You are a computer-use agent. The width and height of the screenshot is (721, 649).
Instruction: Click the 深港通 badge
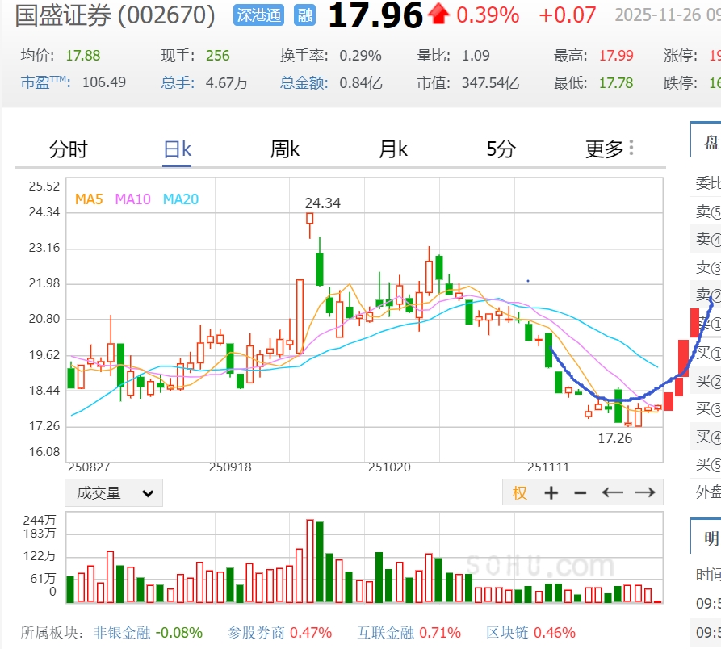tap(258, 15)
